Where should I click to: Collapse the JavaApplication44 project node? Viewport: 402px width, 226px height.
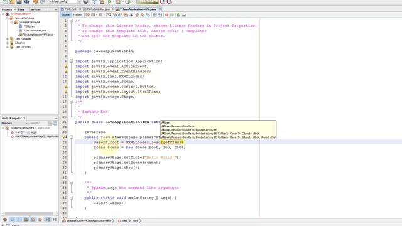tap(3, 14)
